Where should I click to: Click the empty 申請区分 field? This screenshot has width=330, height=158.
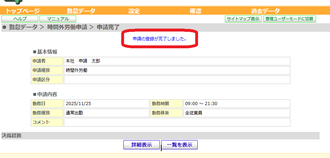tap(177, 80)
